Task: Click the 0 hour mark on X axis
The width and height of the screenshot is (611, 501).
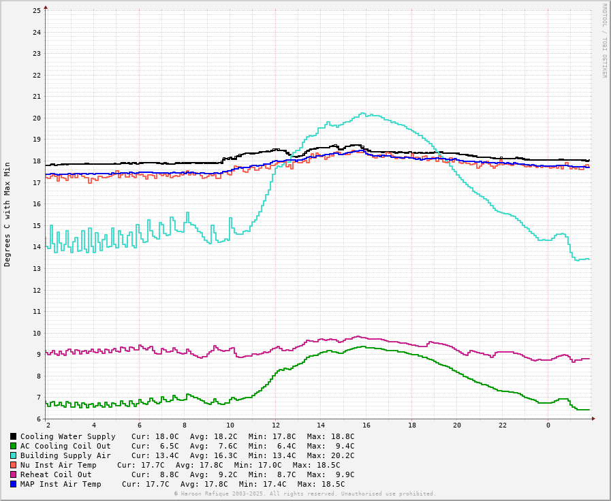Action: click(548, 425)
